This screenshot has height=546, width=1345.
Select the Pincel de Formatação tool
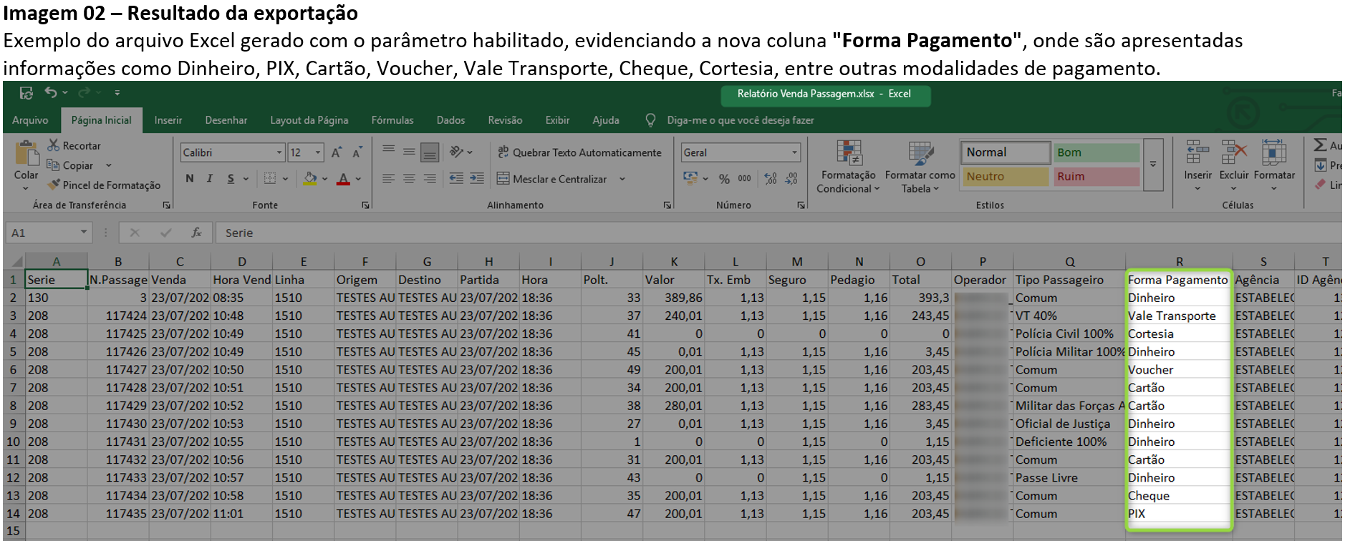click(104, 185)
